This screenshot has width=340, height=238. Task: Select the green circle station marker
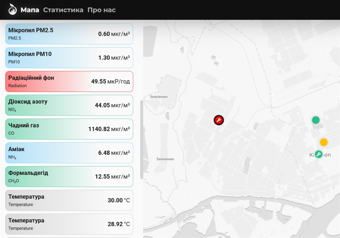click(x=316, y=120)
